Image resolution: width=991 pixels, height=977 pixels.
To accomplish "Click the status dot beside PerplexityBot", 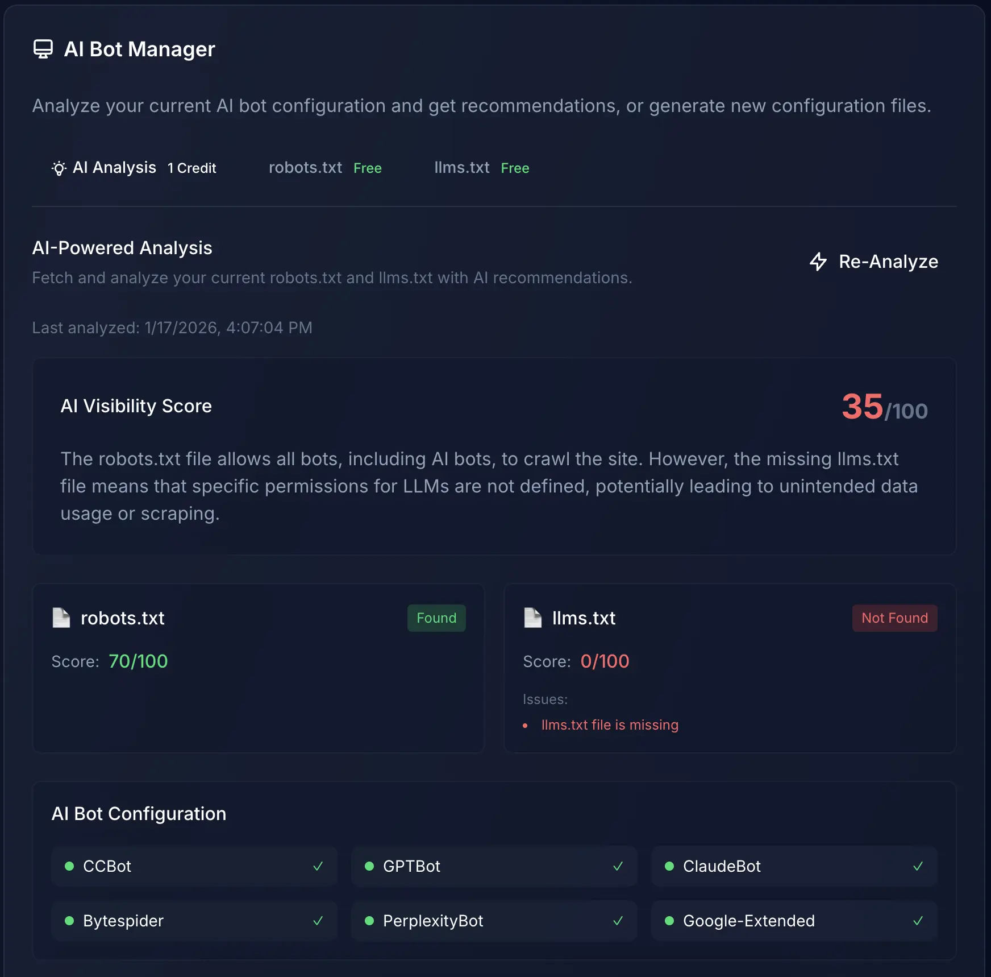I will point(370,921).
